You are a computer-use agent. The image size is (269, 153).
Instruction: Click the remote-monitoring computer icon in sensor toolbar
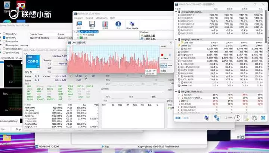(x=206, y=118)
